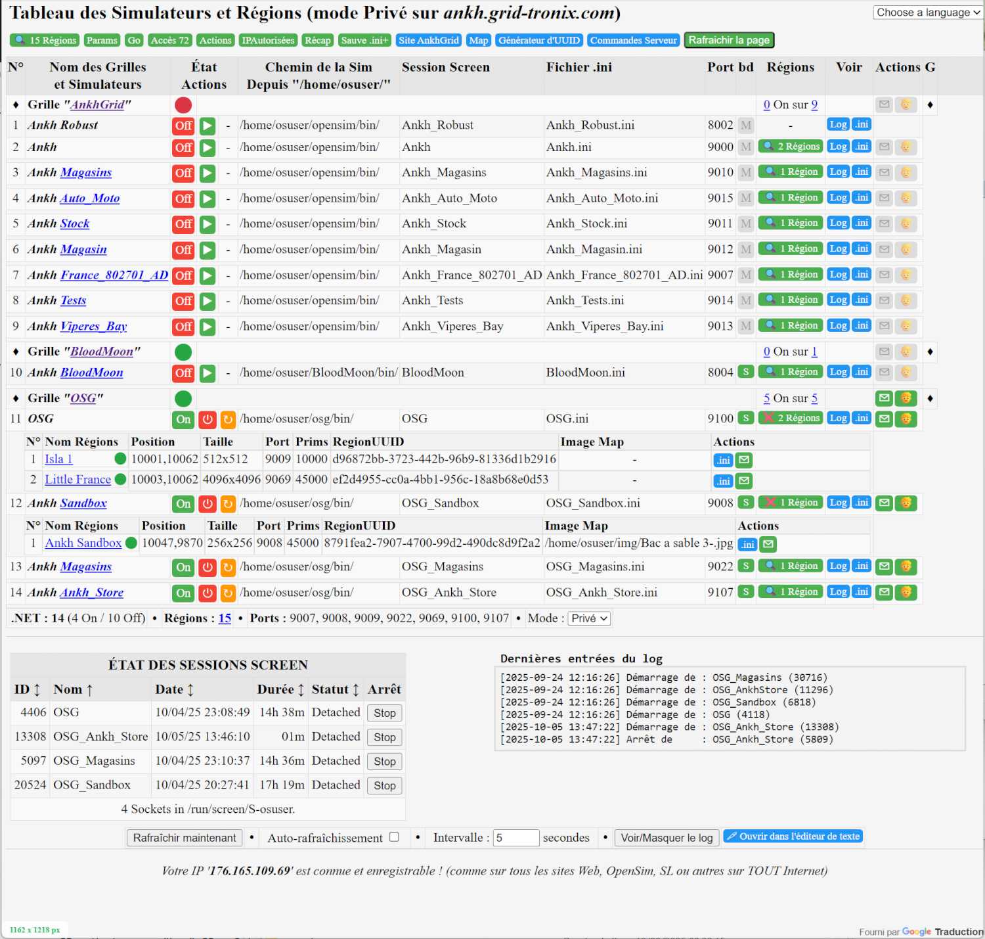This screenshot has width=985, height=939.
Task: Stop the OSG_Sandbox screen session
Action: 384,785
